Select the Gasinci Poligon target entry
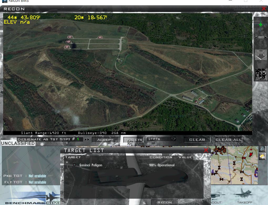268x205 pixels. [91, 165]
